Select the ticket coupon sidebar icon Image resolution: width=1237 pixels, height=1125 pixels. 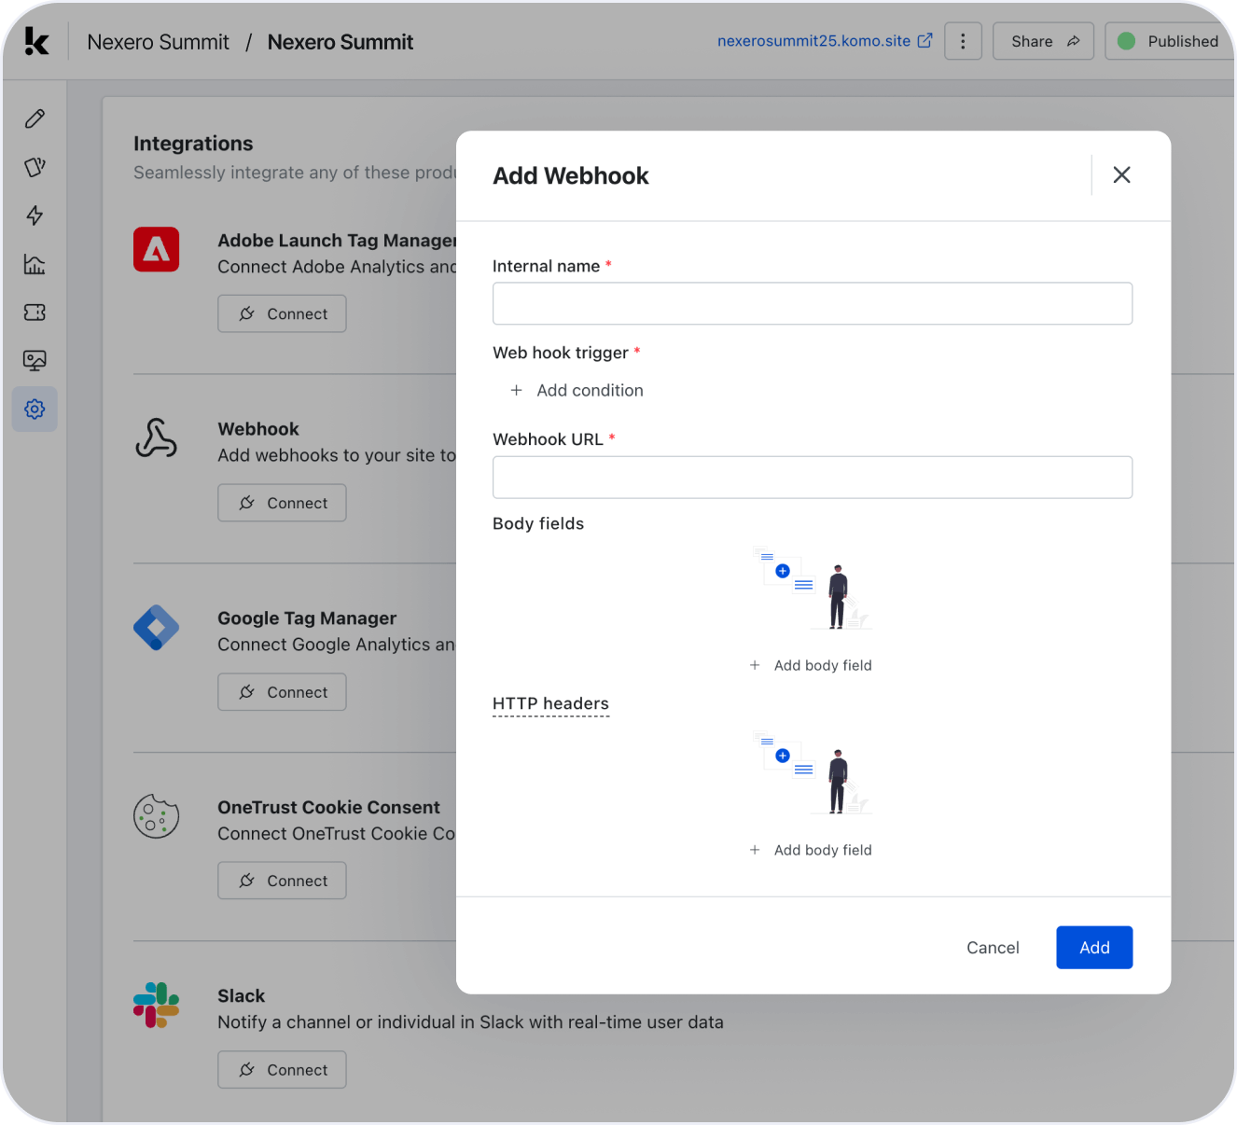coord(35,312)
